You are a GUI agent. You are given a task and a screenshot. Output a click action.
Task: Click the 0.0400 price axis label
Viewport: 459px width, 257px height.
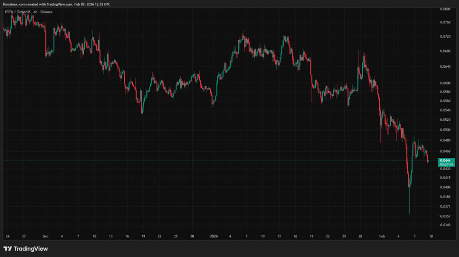point(445,187)
